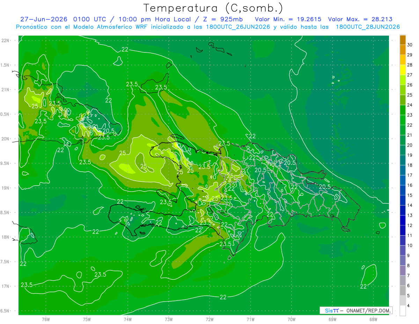Click the 22N latitude axis label

click(5, 40)
